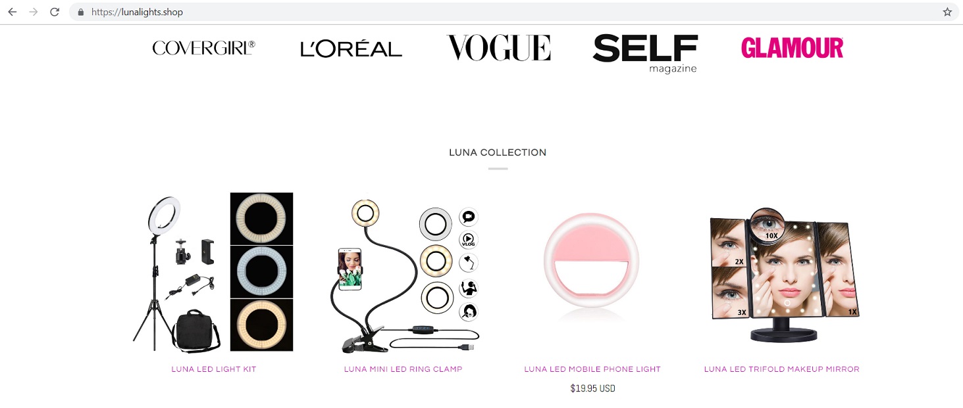Click the L'Oréal logo
Image resolution: width=963 pixels, height=408 pixels.
tap(351, 49)
